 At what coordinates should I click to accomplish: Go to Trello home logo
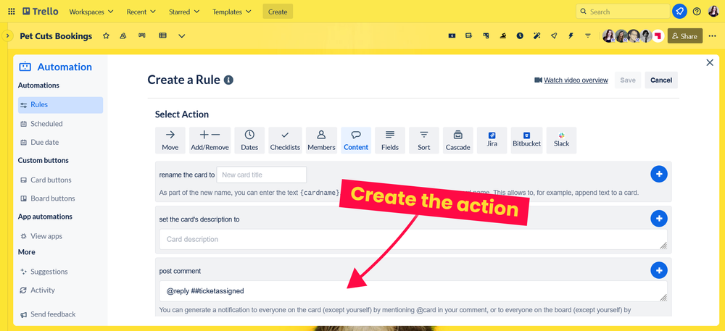click(40, 12)
